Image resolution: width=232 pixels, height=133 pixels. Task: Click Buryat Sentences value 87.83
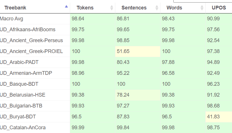point(123,117)
